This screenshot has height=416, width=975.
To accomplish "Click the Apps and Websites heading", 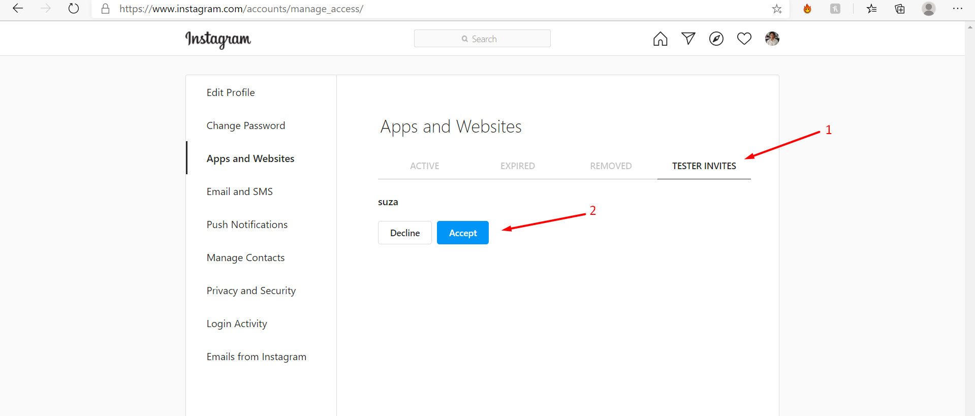I will [x=451, y=127].
